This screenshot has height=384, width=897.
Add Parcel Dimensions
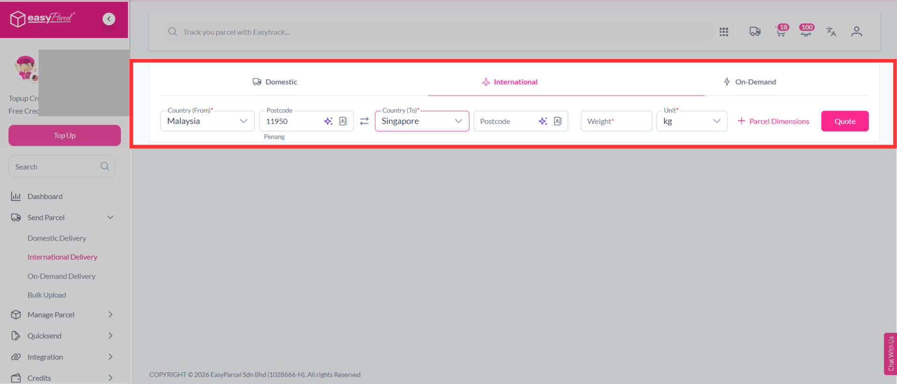pos(774,121)
